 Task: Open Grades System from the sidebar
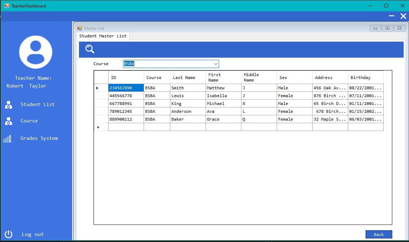pyautogui.click(x=39, y=138)
